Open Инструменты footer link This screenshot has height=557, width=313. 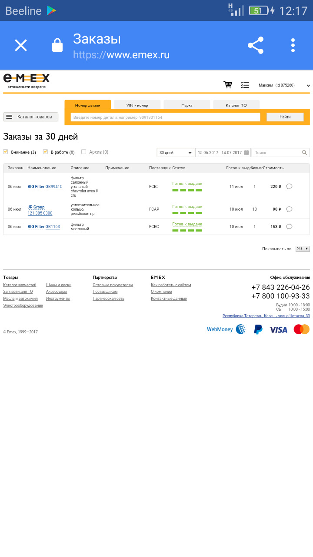(58, 299)
